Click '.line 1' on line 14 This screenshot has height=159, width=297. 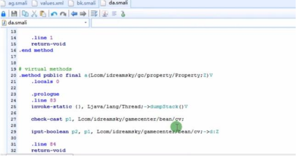(x=42, y=38)
